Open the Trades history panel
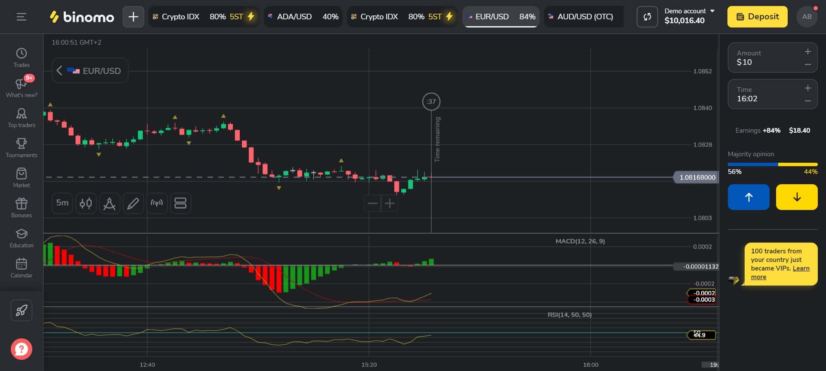 coord(22,58)
